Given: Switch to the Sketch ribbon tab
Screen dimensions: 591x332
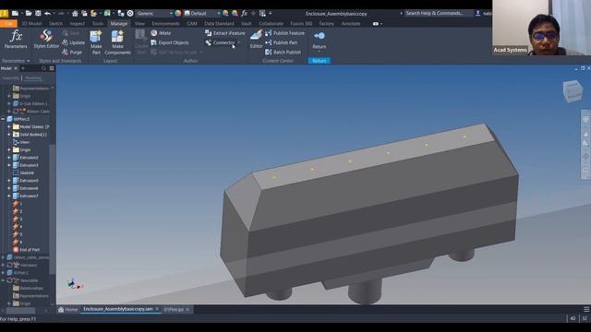Looking at the screenshot, I should tap(55, 24).
